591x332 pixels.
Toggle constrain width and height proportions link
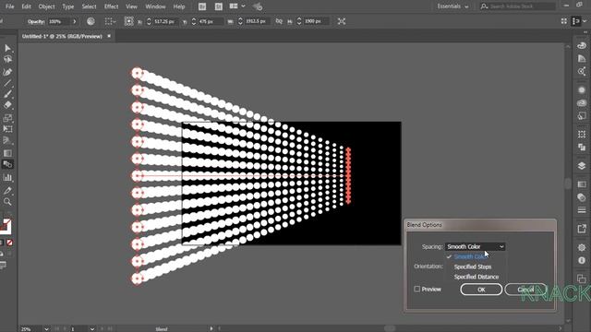[x=279, y=21]
